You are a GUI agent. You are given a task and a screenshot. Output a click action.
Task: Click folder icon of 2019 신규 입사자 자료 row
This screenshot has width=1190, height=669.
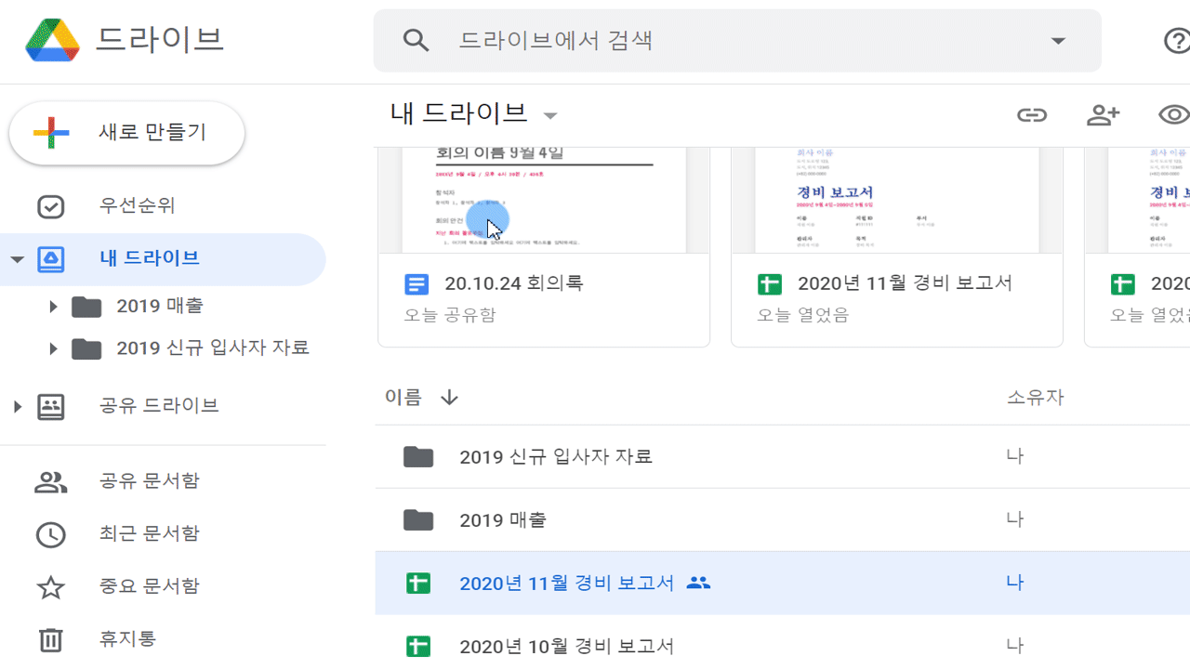[x=418, y=456]
